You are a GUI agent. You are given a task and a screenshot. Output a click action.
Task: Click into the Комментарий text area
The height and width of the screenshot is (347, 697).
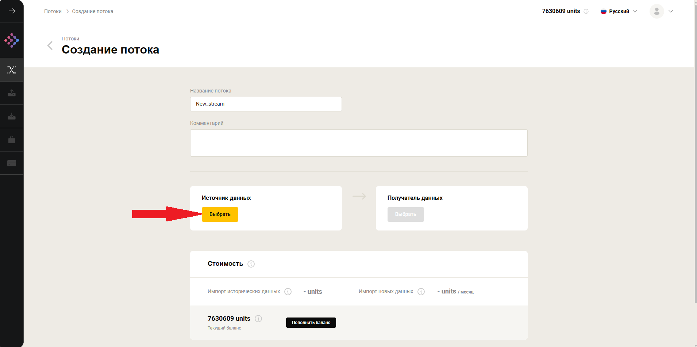pyautogui.click(x=359, y=143)
